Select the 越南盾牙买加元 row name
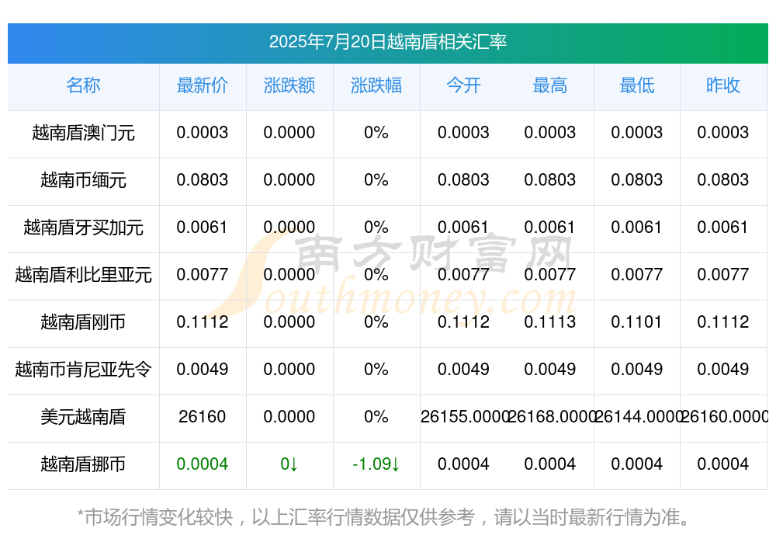The image size is (776, 542). tap(83, 228)
